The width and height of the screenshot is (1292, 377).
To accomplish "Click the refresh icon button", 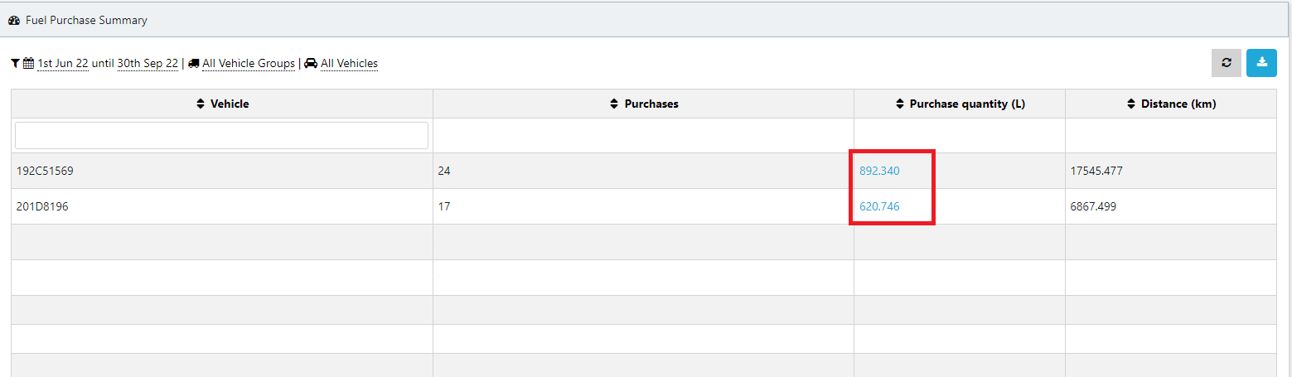I will click(1226, 63).
